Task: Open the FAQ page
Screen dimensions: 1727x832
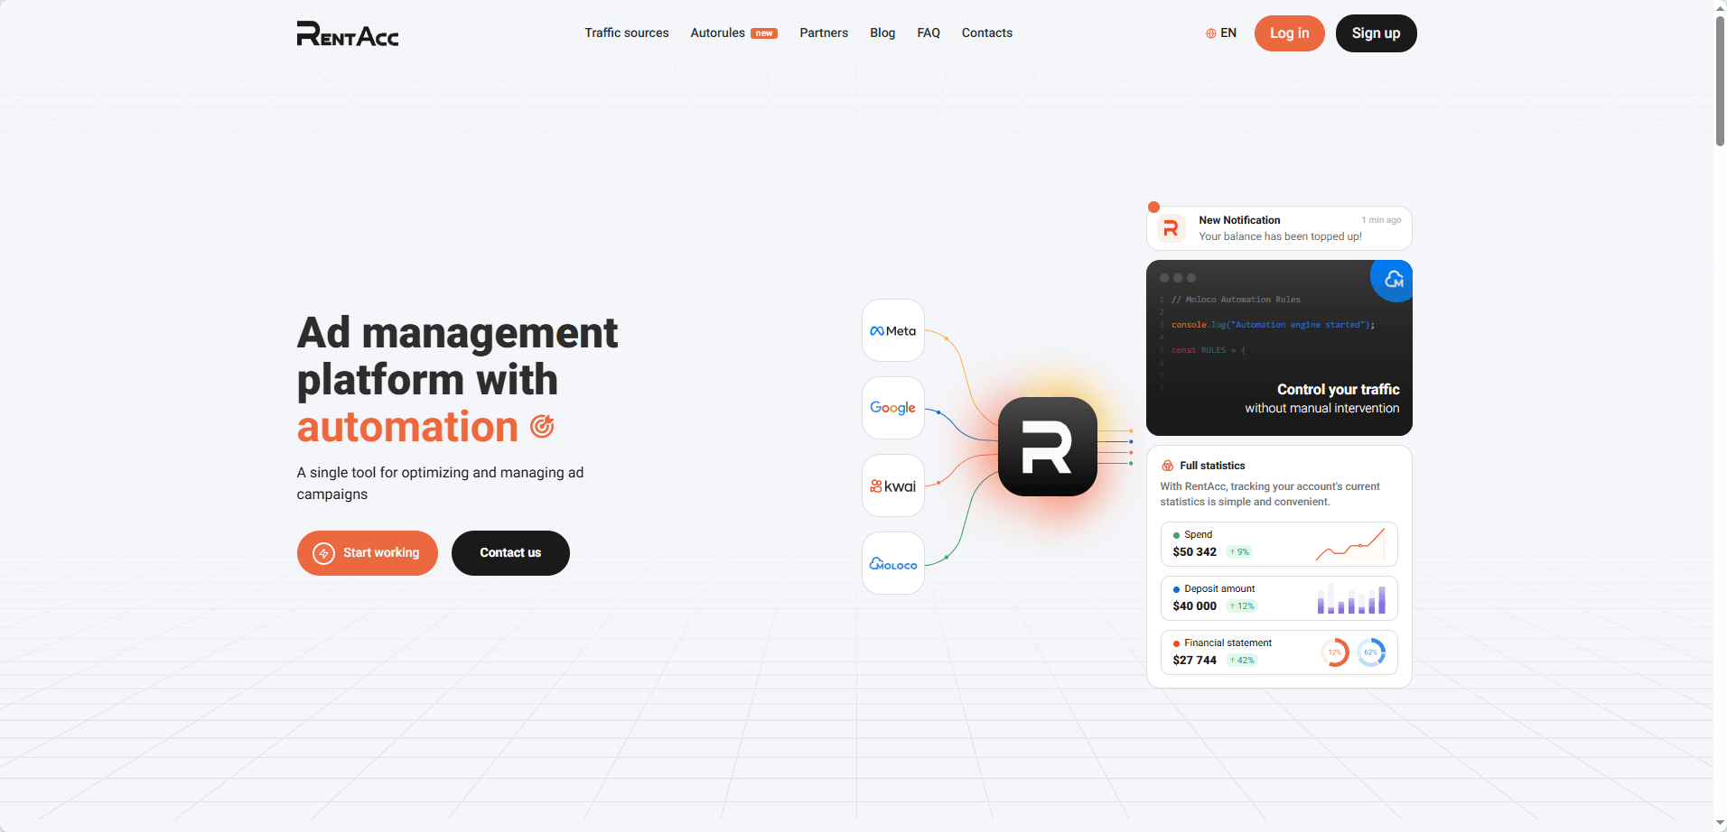Action: point(929,32)
